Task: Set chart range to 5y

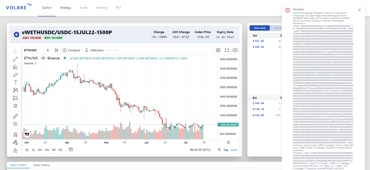Action: (27, 150)
